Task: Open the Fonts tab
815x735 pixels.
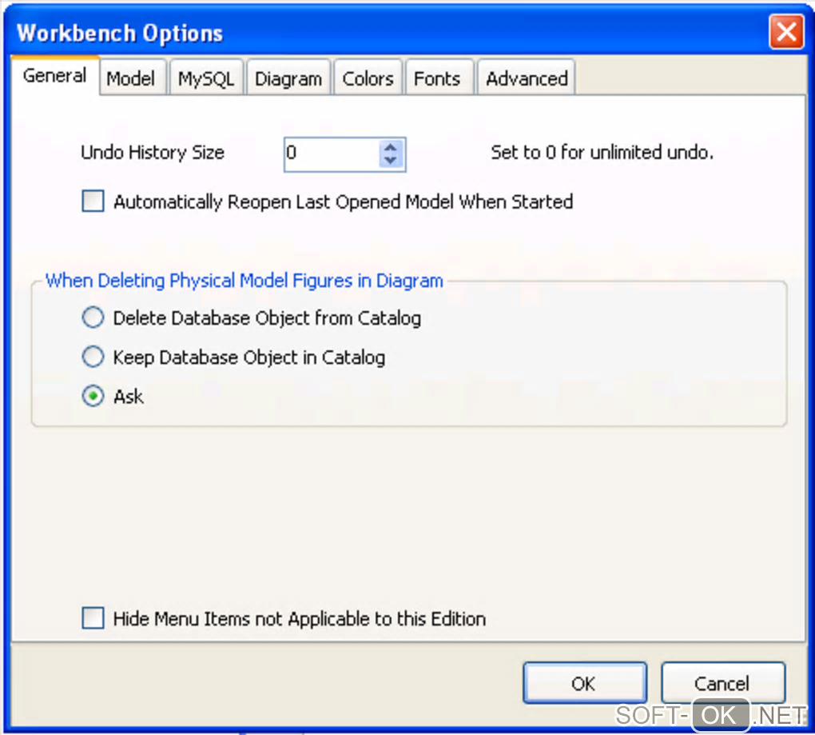Action: point(437,79)
